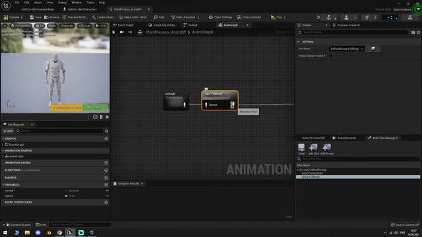Open Play options dots
The image size is (422, 237).
pos(284,17)
